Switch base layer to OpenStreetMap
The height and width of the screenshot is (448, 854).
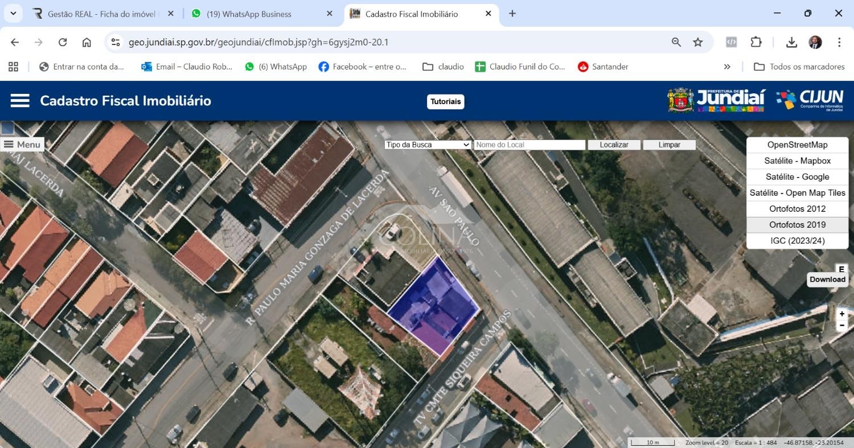pos(797,145)
